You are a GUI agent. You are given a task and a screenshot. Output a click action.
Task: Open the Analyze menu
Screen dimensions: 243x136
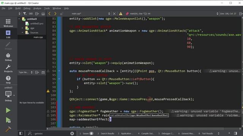(37, 8)
